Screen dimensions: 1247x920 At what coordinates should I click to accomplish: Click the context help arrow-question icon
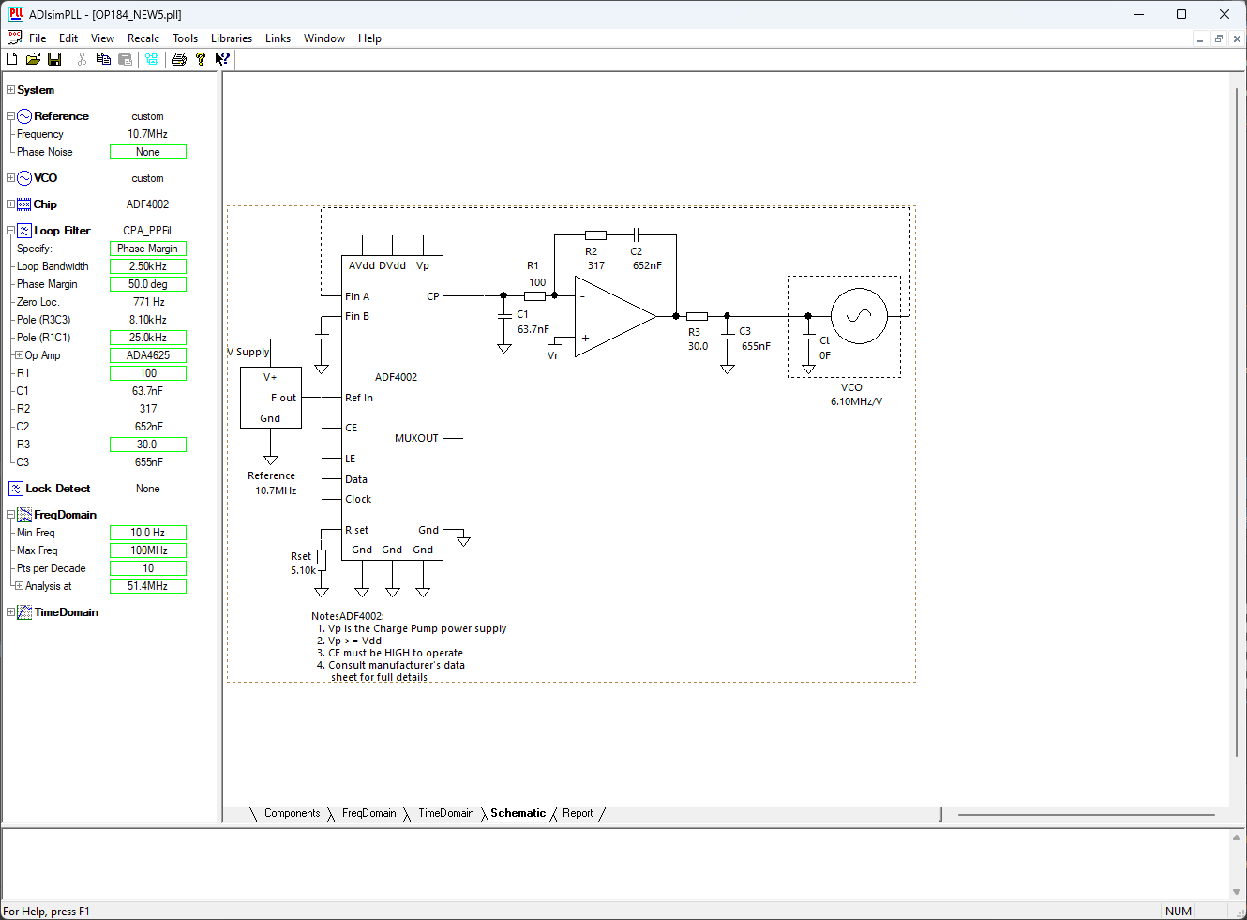pyautogui.click(x=222, y=59)
